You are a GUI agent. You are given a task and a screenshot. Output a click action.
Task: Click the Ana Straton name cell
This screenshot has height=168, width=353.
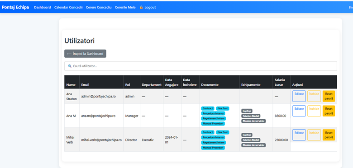tap(72, 96)
